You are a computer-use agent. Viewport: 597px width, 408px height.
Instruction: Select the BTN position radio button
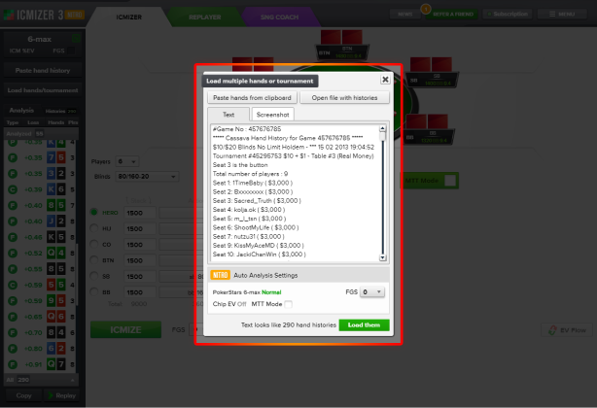(x=94, y=260)
